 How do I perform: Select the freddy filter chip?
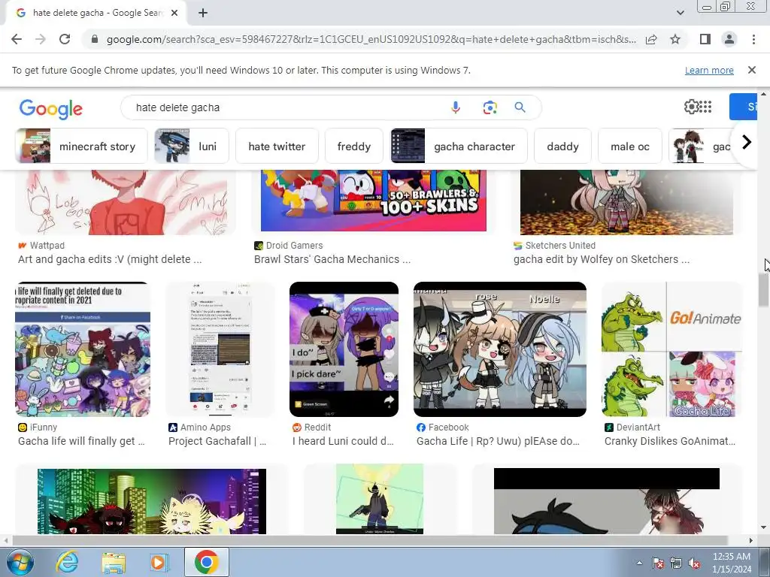pyautogui.click(x=354, y=147)
